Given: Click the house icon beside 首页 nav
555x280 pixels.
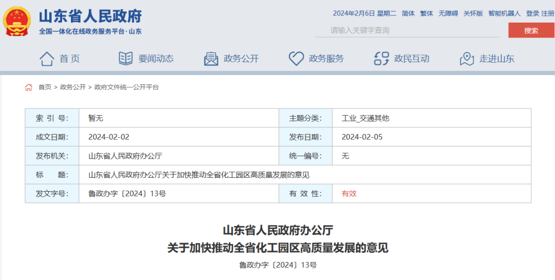Looking at the screenshot, I should [47, 59].
